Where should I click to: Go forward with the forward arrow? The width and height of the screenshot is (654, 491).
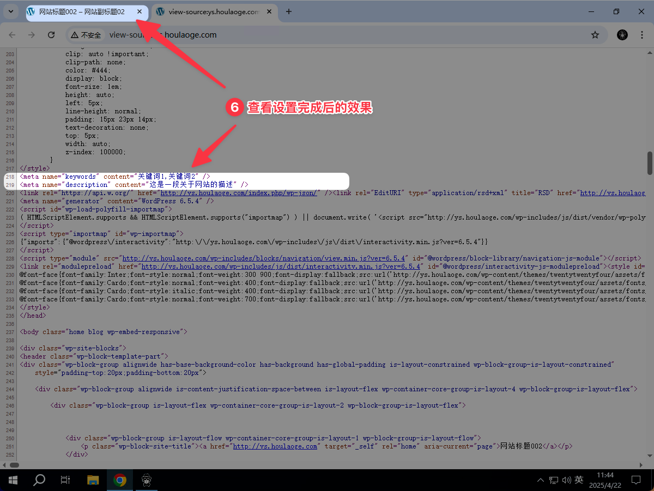click(x=32, y=35)
